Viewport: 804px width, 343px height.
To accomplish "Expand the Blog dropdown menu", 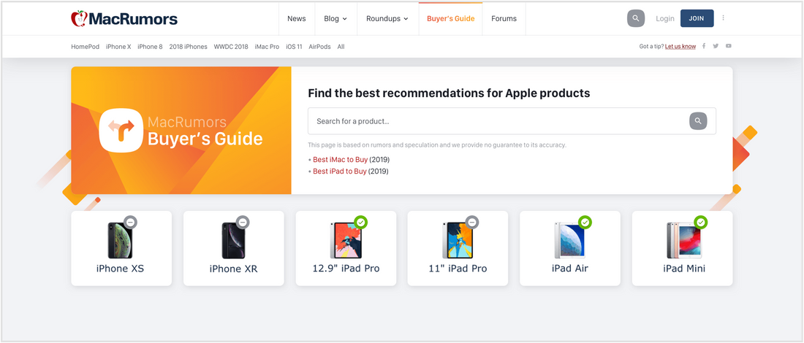I will click(x=335, y=18).
